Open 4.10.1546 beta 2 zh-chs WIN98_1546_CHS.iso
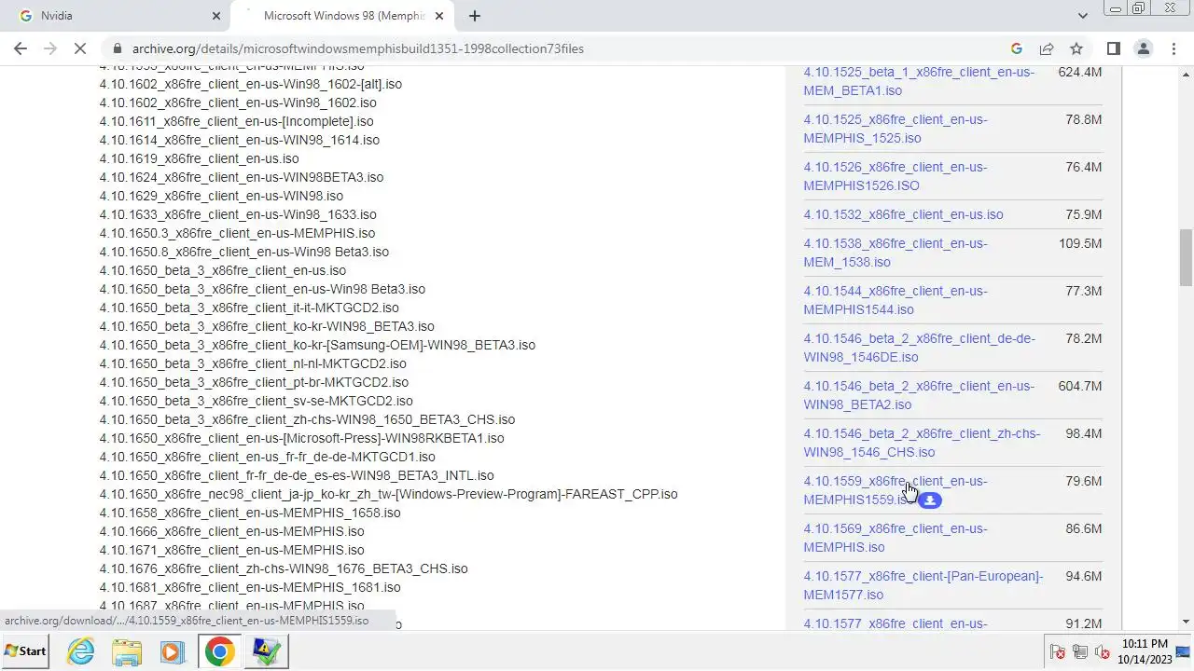1194x671 pixels. coord(922,443)
